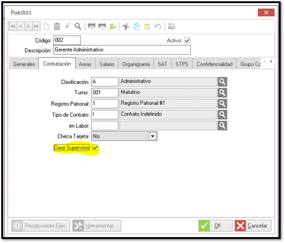
Task: Open the Organigrama tab
Action: pos(136,64)
